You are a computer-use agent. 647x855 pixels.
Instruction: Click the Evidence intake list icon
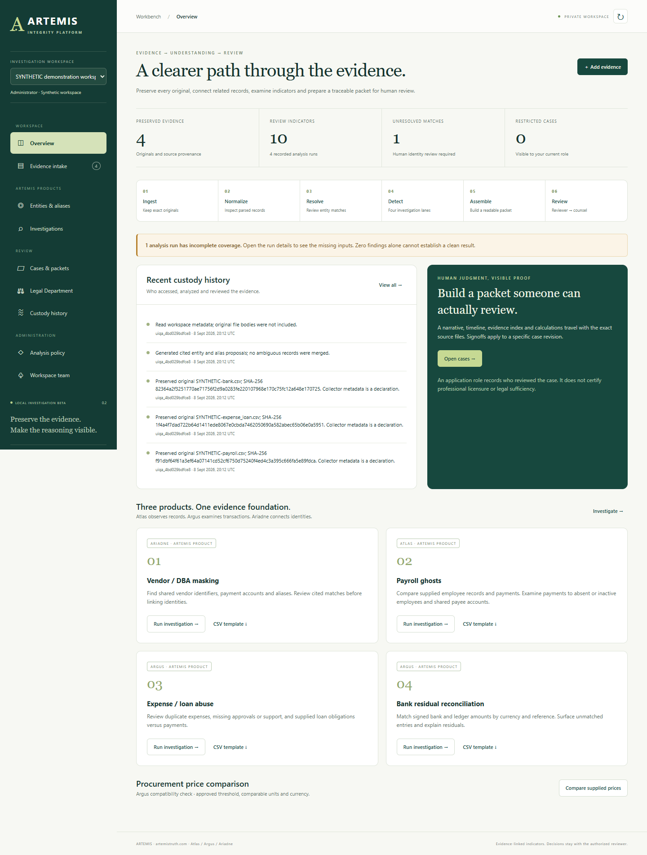pyautogui.click(x=21, y=166)
